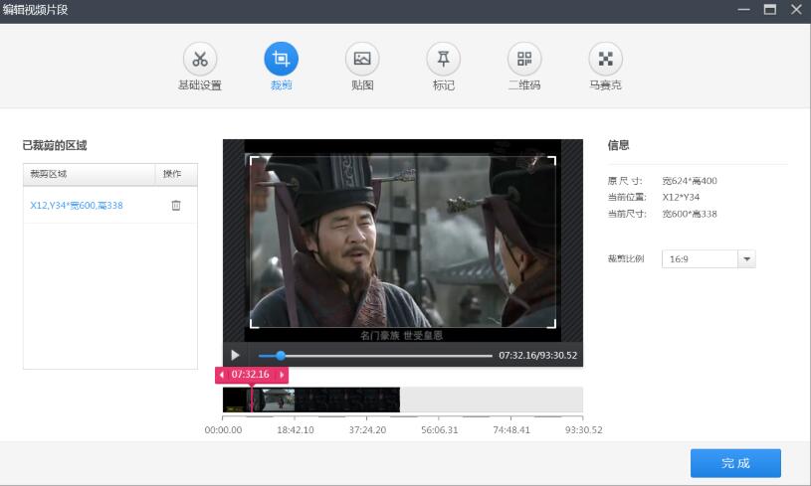Click the video thumbnail strip in timeline
The width and height of the screenshot is (811, 486).
(x=311, y=400)
